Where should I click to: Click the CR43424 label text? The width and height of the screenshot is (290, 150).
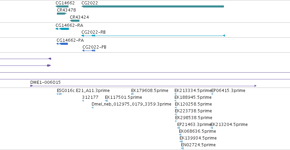79,17
